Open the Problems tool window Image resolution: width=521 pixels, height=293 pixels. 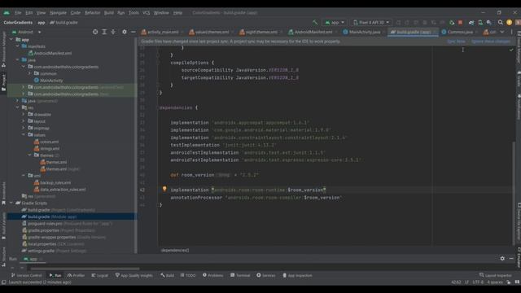point(213,275)
